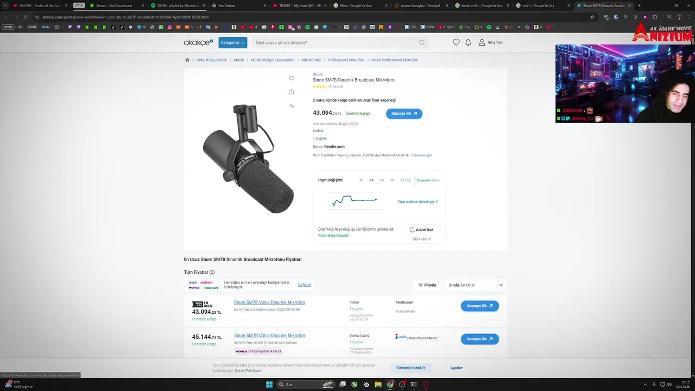Click the Giriş Yap user icon
Image resolution: width=695 pixels, height=391 pixels.
[x=482, y=42]
